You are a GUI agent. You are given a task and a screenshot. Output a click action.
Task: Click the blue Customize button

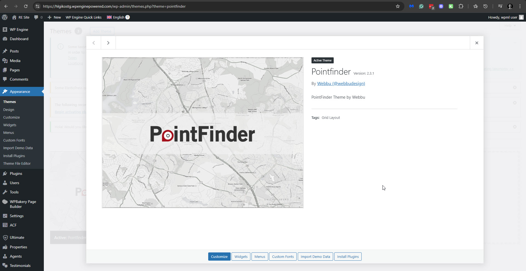(219, 257)
